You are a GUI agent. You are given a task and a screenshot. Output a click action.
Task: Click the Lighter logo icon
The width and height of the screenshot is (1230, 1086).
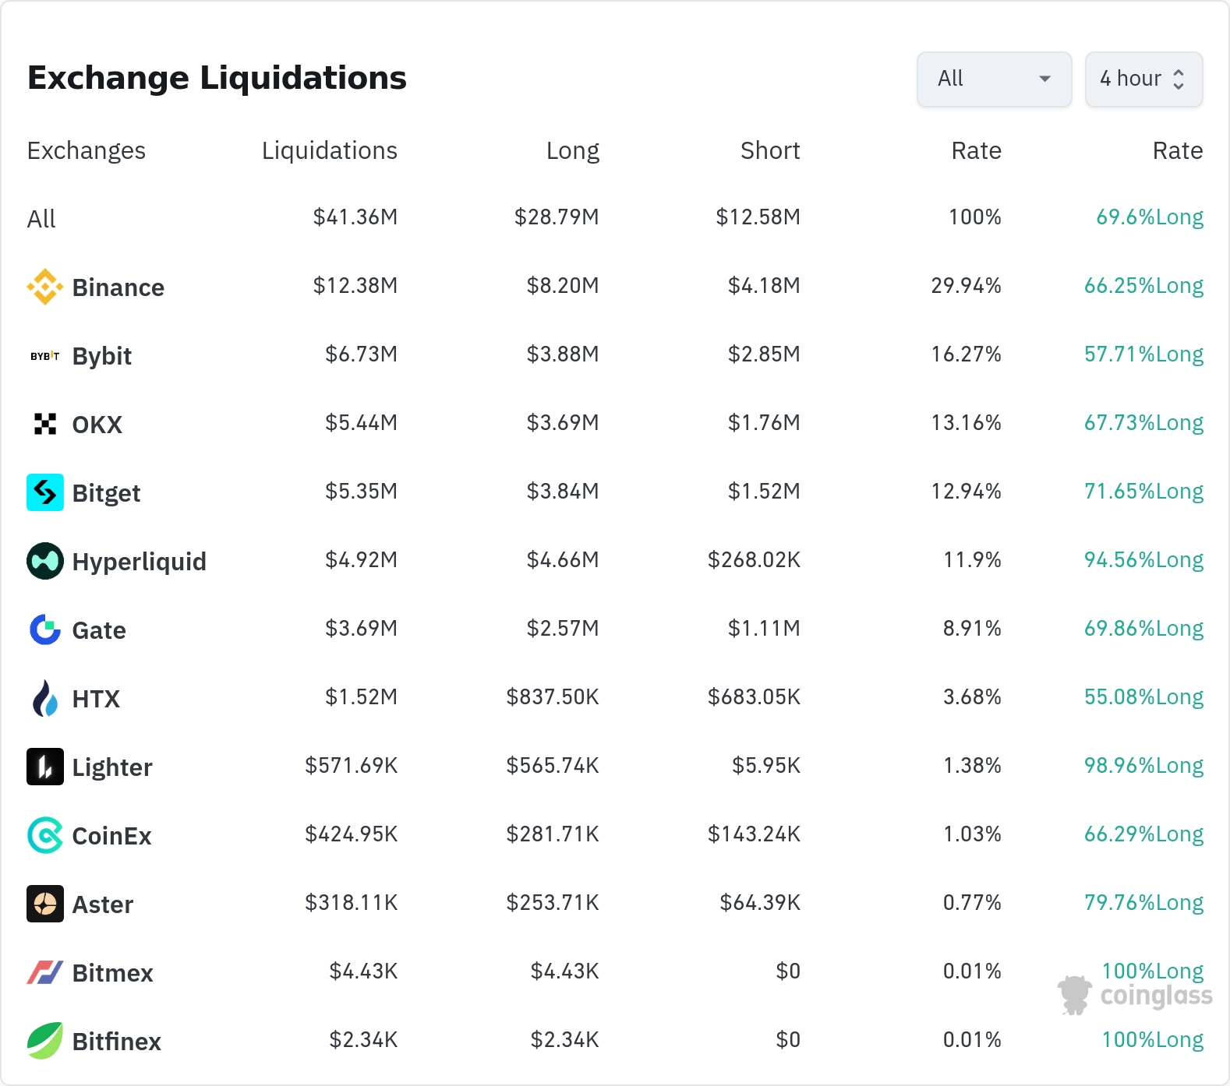coord(45,767)
